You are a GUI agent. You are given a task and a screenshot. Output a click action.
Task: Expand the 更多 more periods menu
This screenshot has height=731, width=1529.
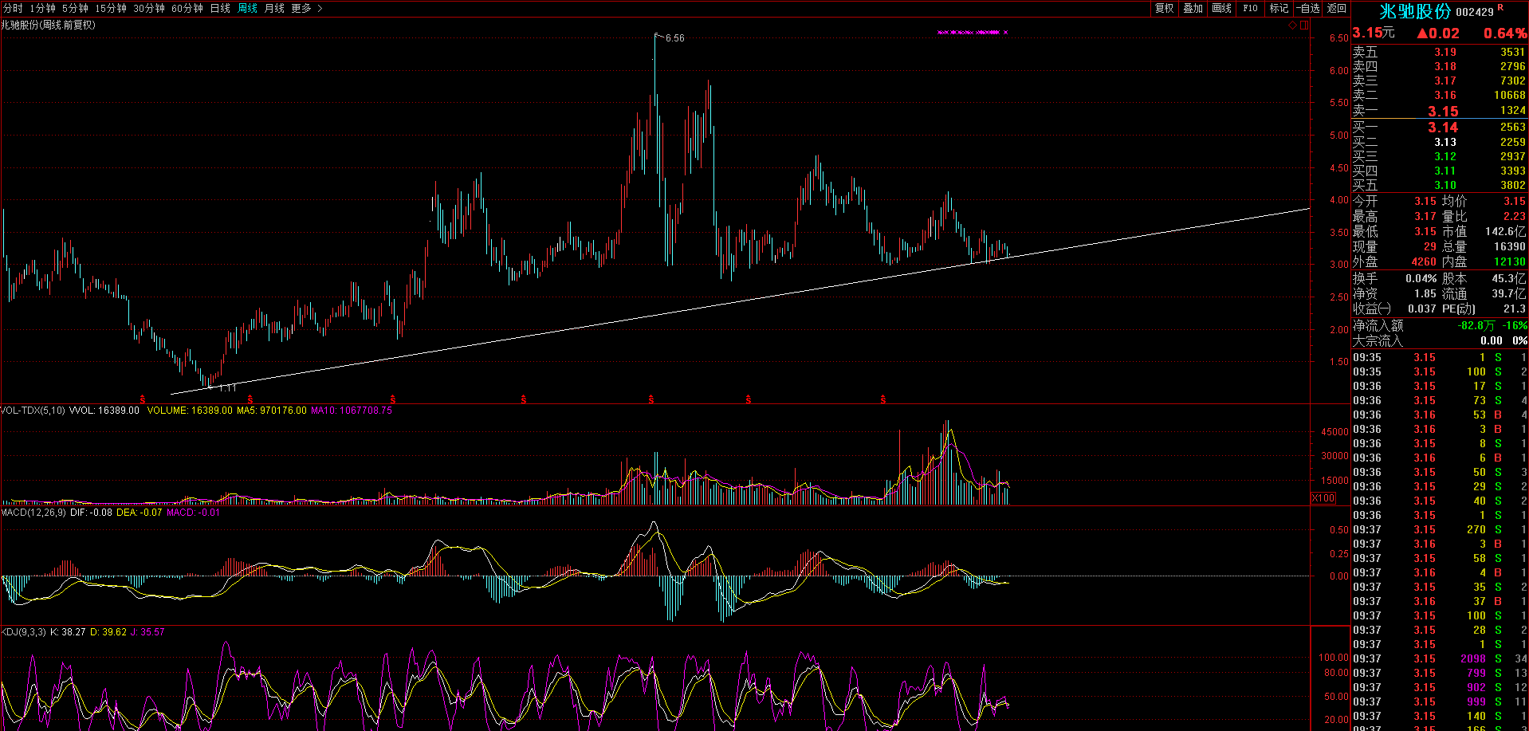pos(307,8)
